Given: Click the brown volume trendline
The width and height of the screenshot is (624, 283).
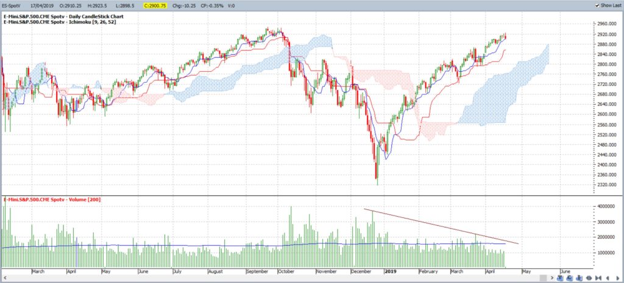Looking at the screenshot, I should [441, 226].
